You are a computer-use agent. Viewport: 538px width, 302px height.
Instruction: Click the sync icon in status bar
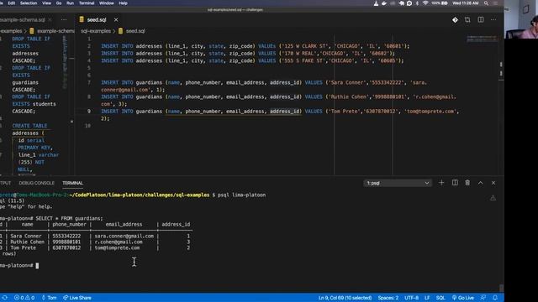pos(5,298)
